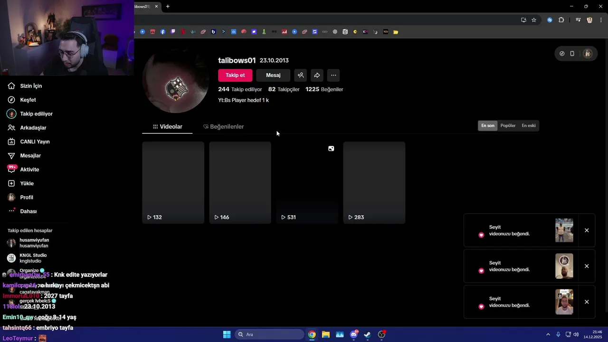Open the Facebook bookmark
This screenshot has height=342, width=608.
tap(163, 32)
